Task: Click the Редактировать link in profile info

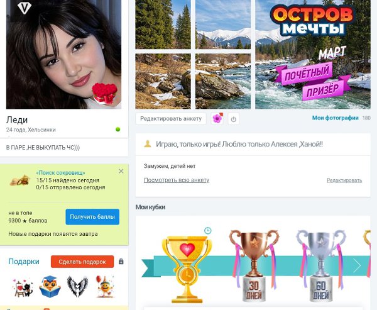Action: click(344, 180)
